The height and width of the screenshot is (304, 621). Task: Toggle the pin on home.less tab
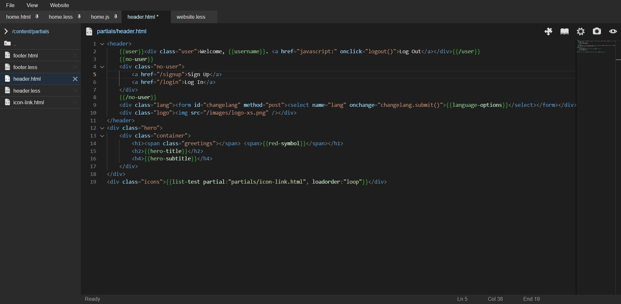pos(79,16)
